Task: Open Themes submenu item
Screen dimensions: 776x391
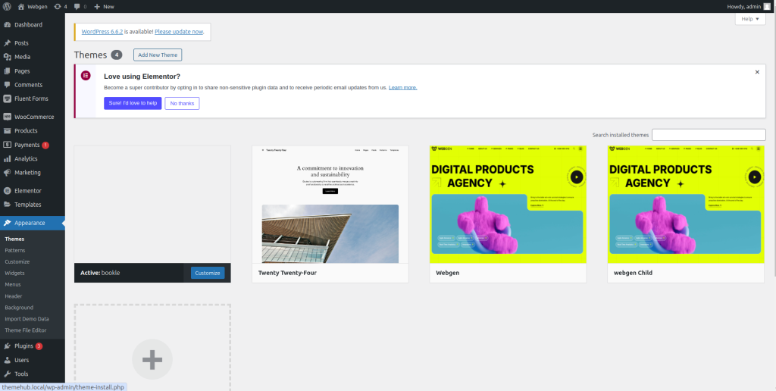Action: tap(14, 239)
